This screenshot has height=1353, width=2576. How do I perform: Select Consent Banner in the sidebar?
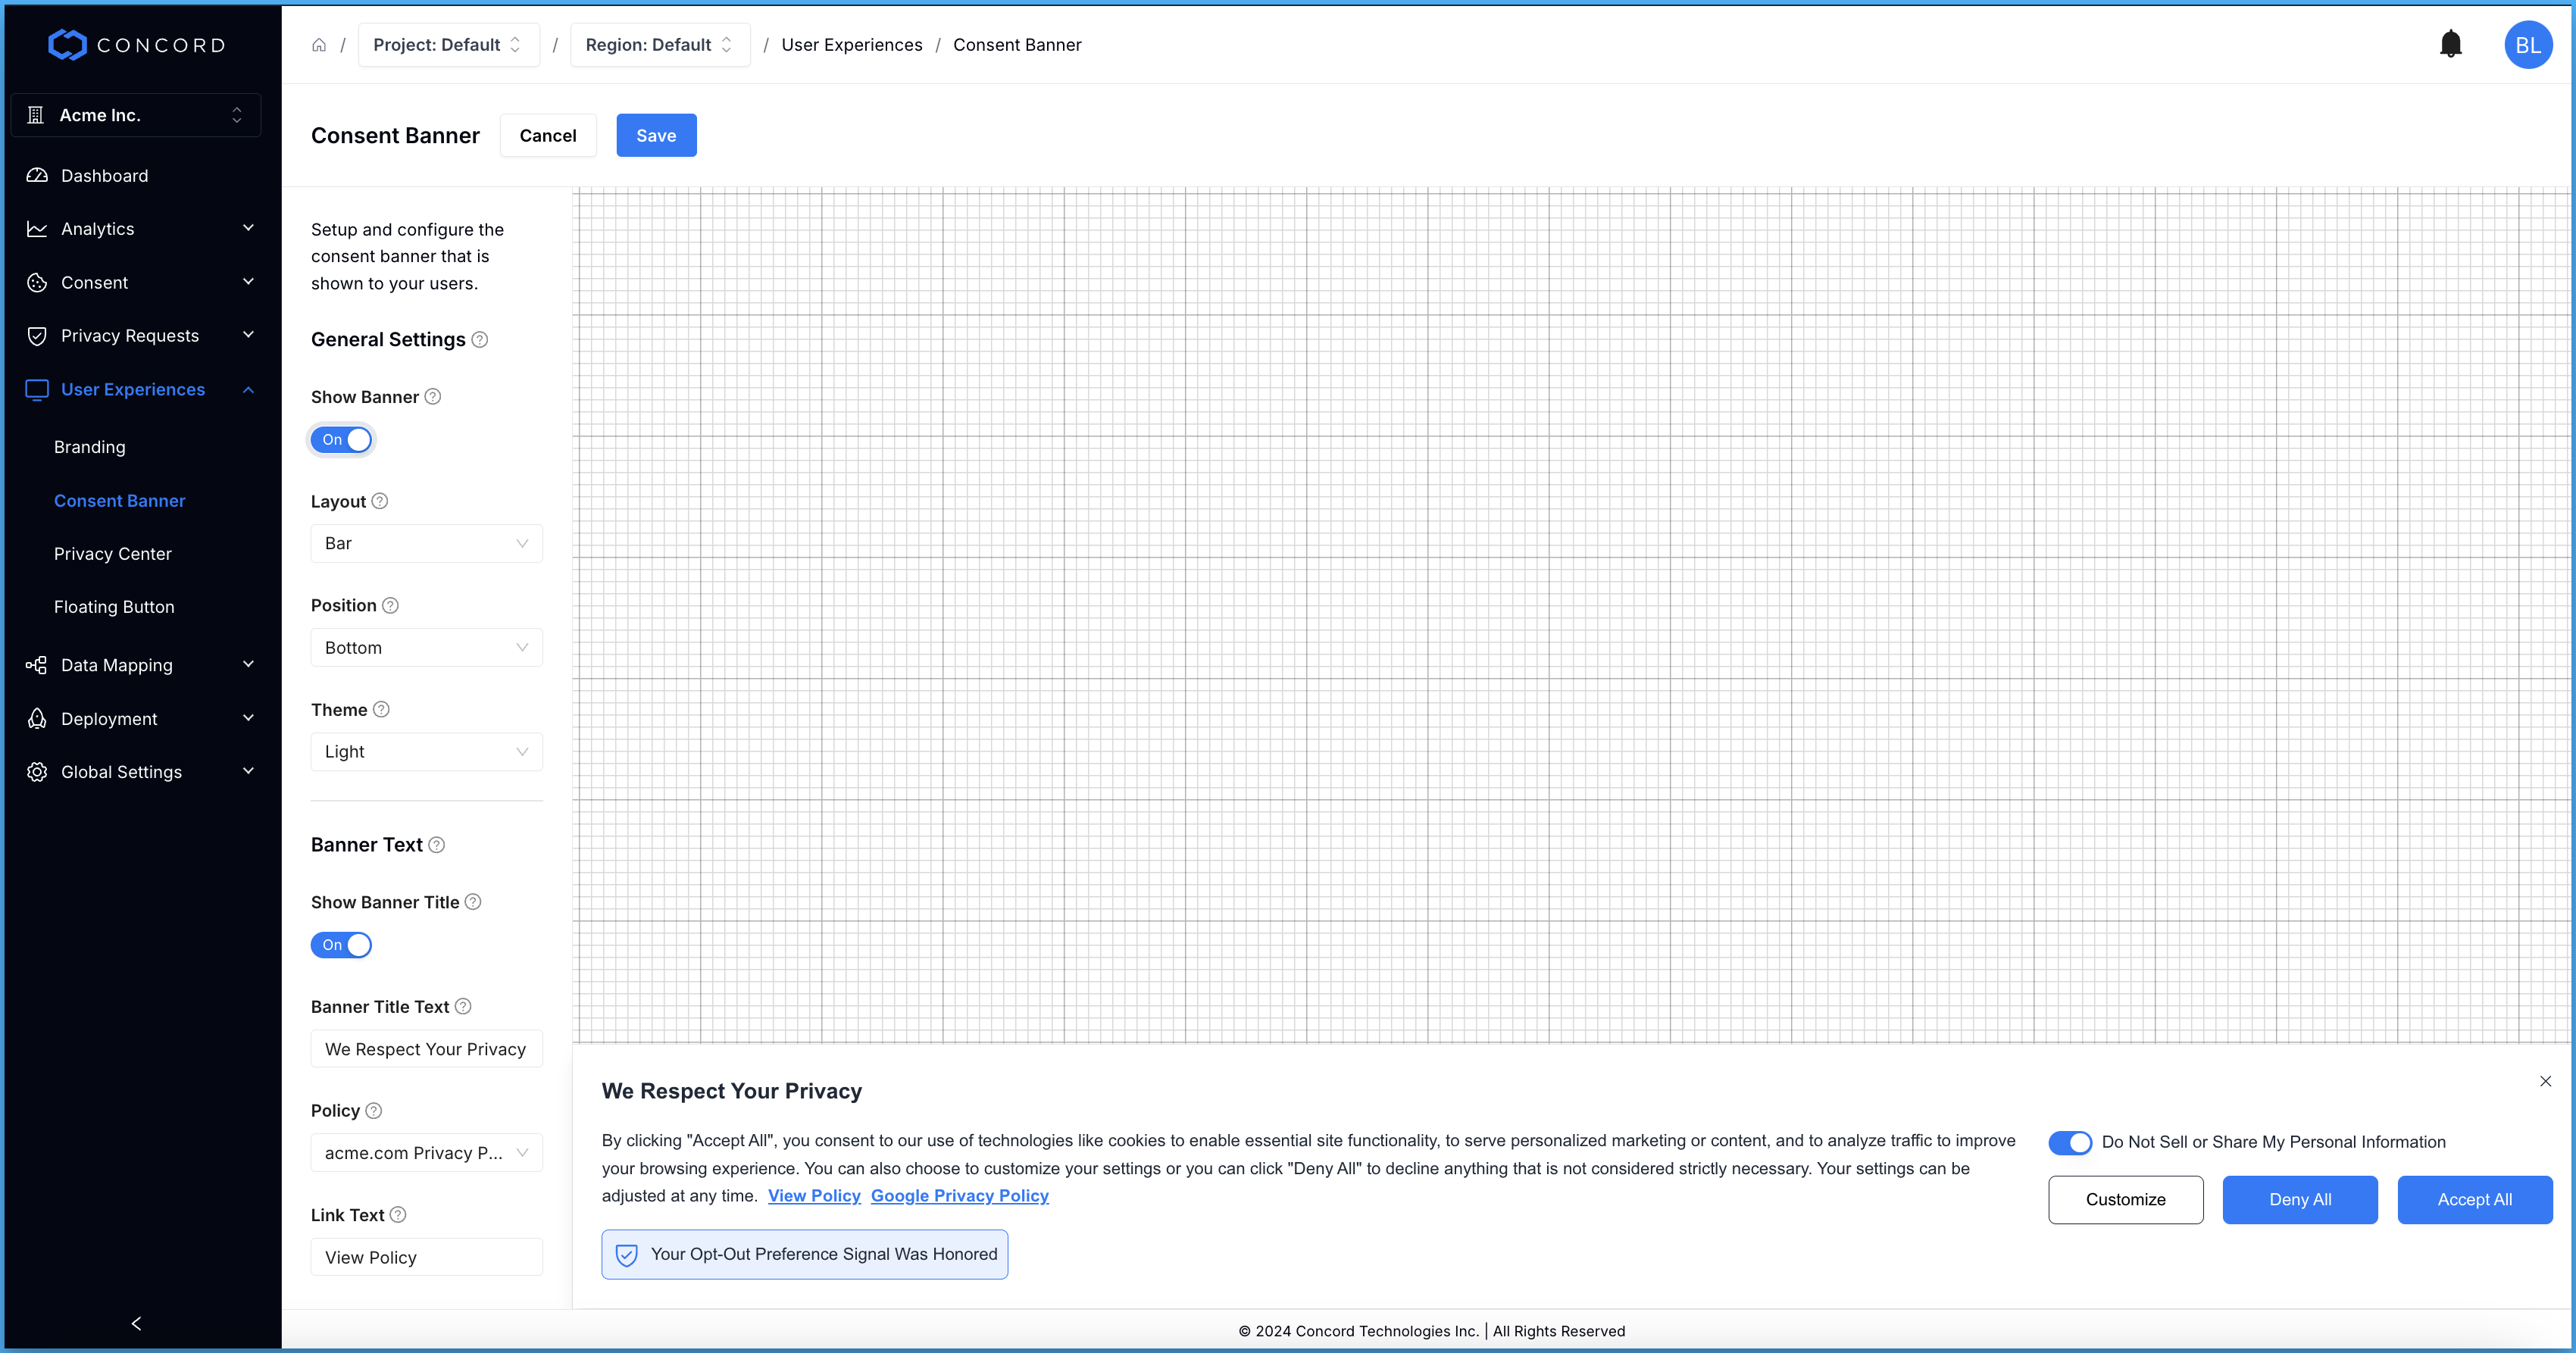tap(120, 500)
